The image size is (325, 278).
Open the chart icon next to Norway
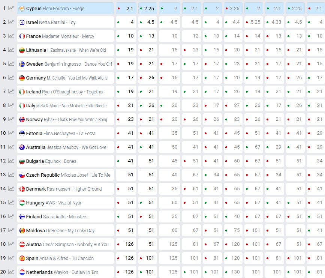11,119
